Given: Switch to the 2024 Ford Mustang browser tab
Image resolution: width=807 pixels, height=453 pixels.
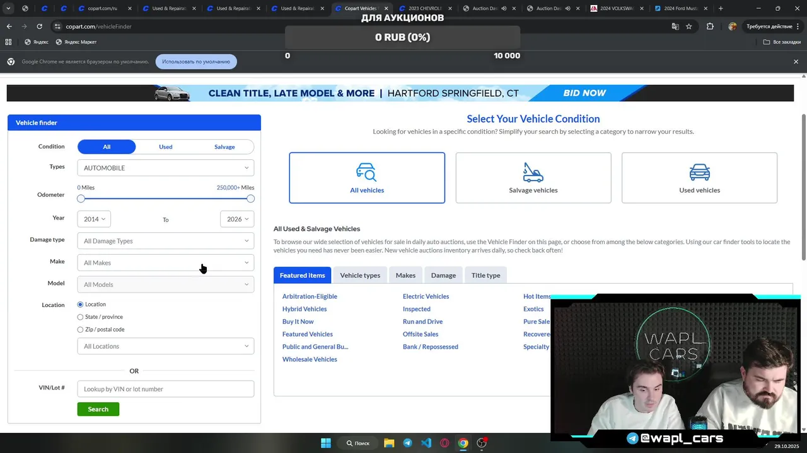Looking at the screenshot, I should pyautogui.click(x=680, y=8).
